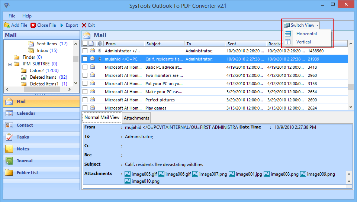Click the Export arrow icon
The image size is (357, 202).
click(x=62, y=25)
